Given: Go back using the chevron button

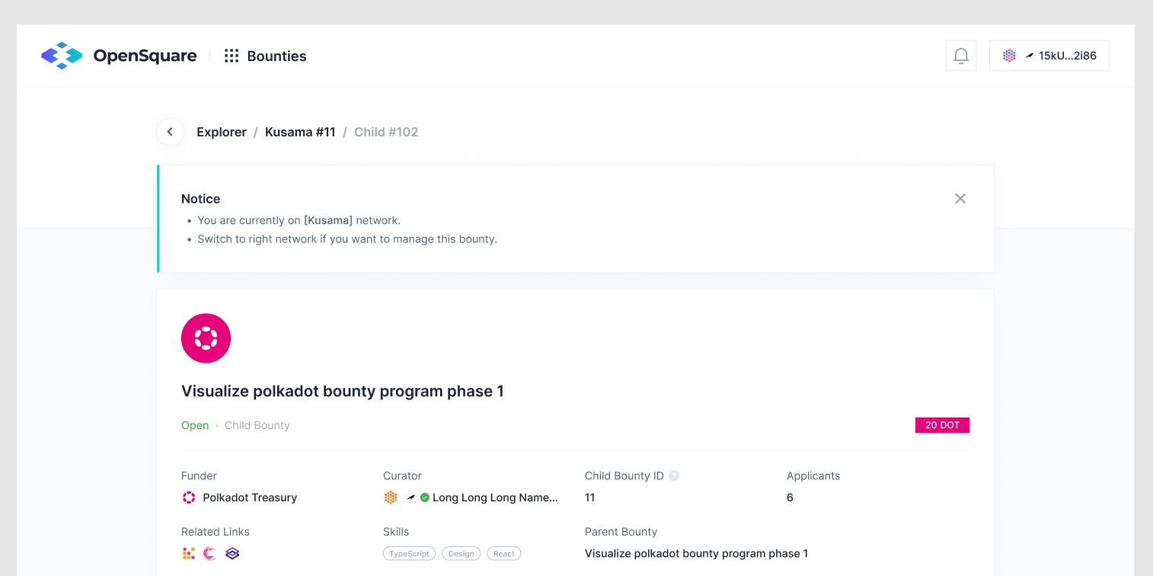Looking at the screenshot, I should [x=170, y=132].
